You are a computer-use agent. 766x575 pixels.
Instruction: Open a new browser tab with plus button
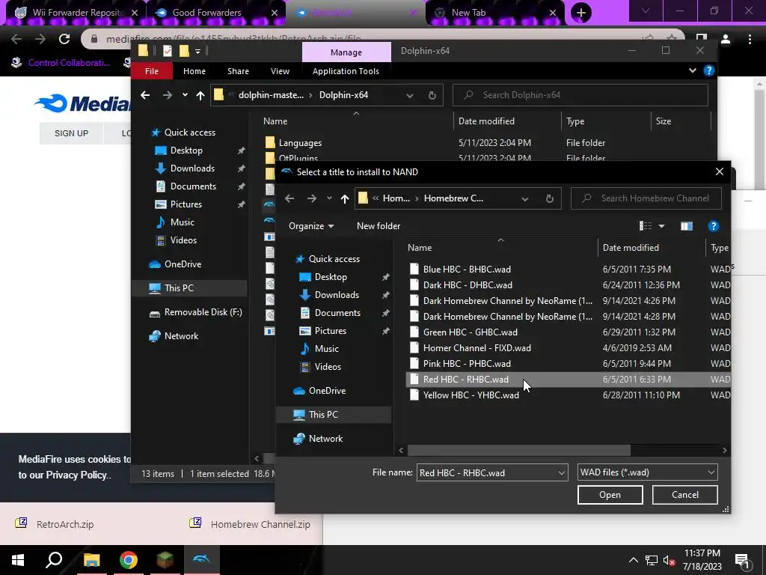(x=580, y=13)
